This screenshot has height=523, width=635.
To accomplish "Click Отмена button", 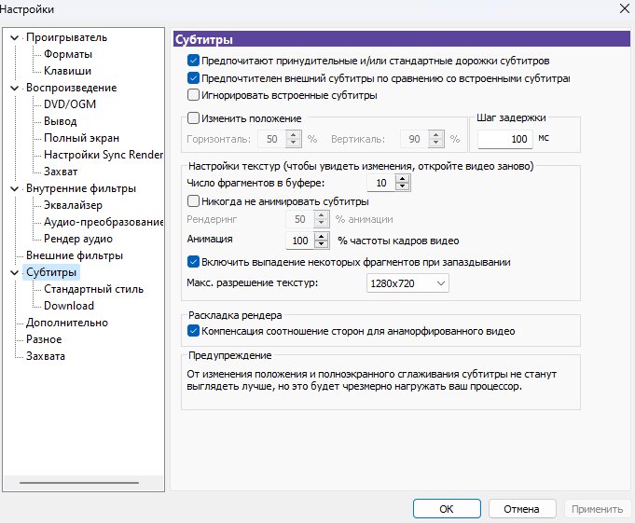I will (x=521, y=509).
